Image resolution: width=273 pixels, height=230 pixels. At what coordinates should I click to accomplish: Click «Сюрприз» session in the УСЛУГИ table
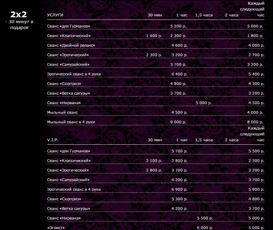coord(64,84)
